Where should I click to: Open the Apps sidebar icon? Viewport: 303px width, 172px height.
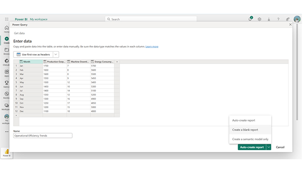click(7, 72)
